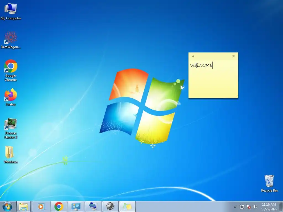Open Action Center flag icon
The height and width of the screenshot is (212, 283).
(248, 207)
